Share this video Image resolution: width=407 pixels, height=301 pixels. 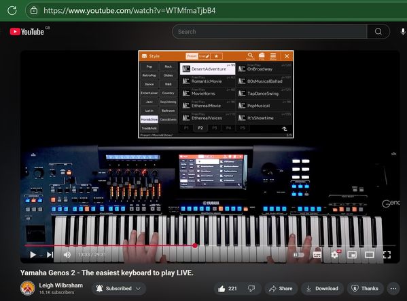pyautogui.click(x=281, y=289)
